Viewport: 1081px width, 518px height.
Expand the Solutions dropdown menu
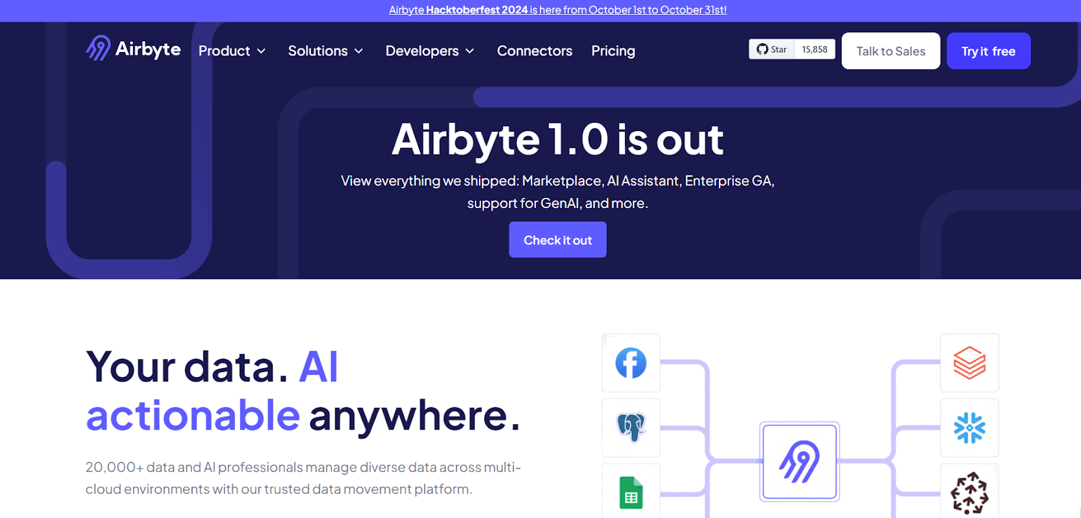[326, 51]
